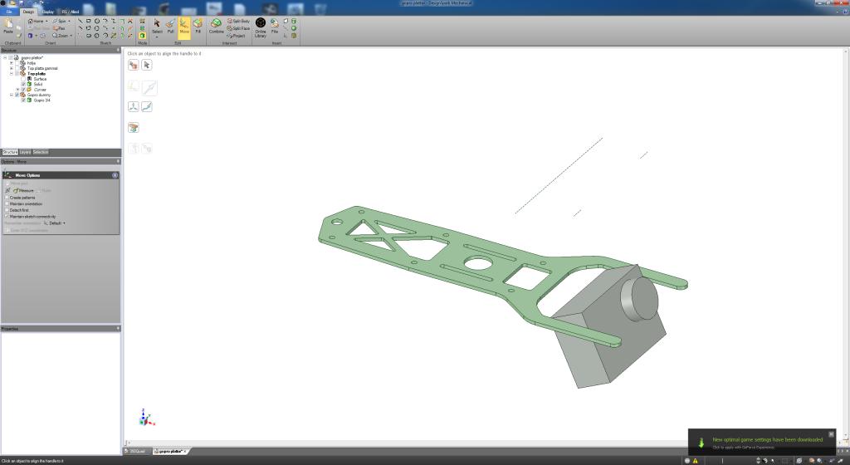Toggle the Maintain orientation checkbox

[x=7, y=204]
